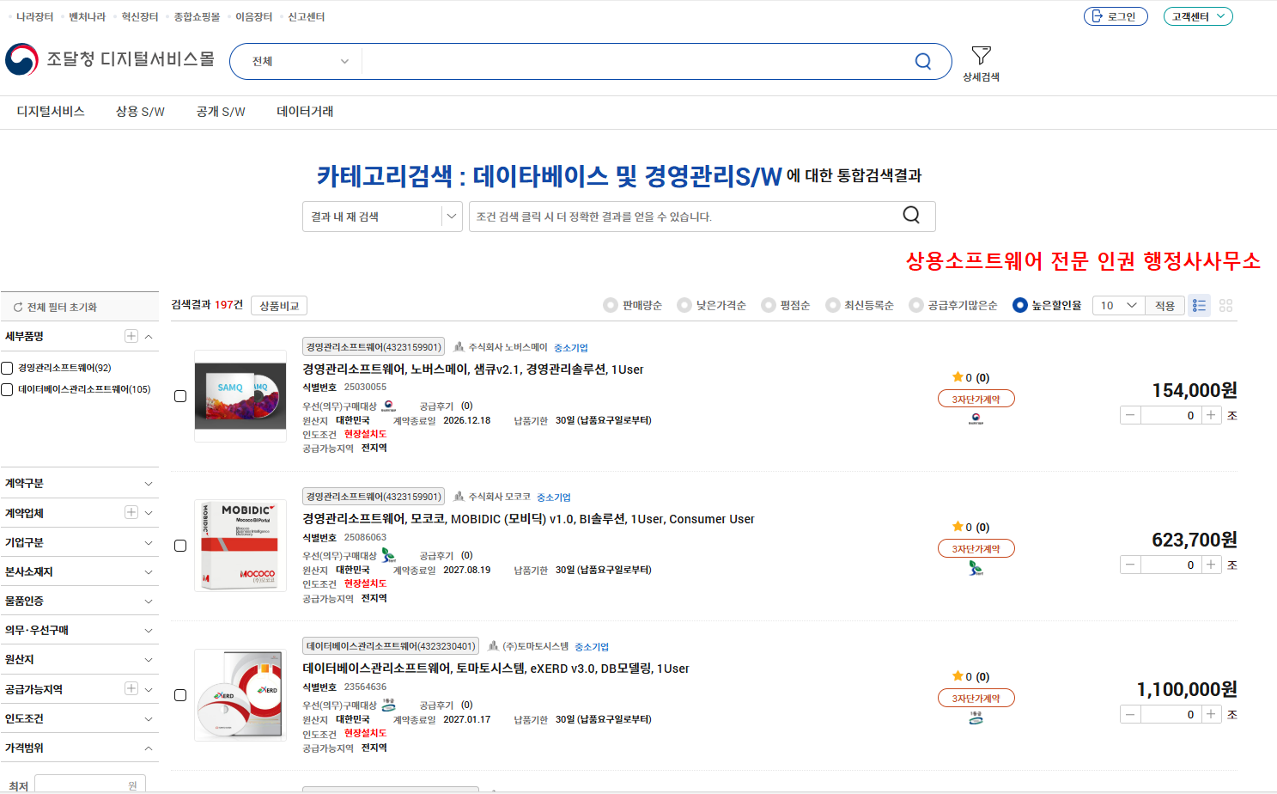This screenshot has height=794, width=1277.
Task: Open the 공개 S/W menu
Action: (x=221, y=112)
